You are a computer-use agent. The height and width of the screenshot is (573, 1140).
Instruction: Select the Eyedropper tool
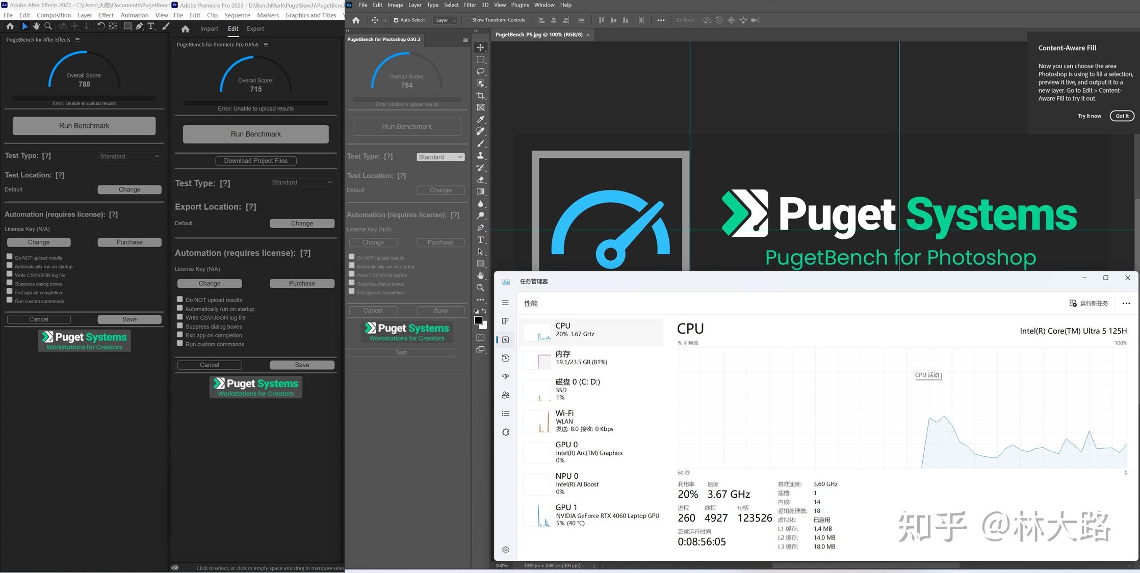[480, 119]
